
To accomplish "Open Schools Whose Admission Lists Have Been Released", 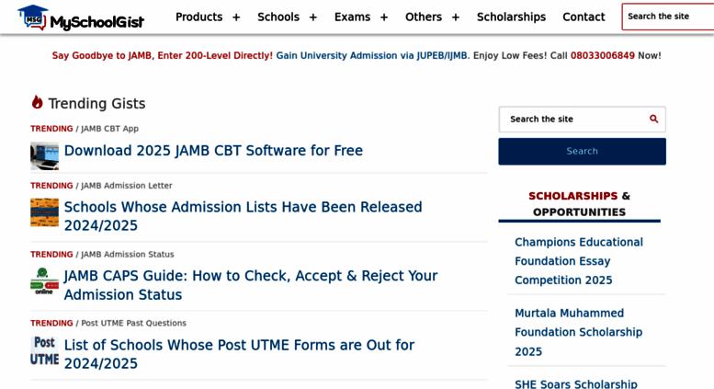I will (x=243, y=216).
